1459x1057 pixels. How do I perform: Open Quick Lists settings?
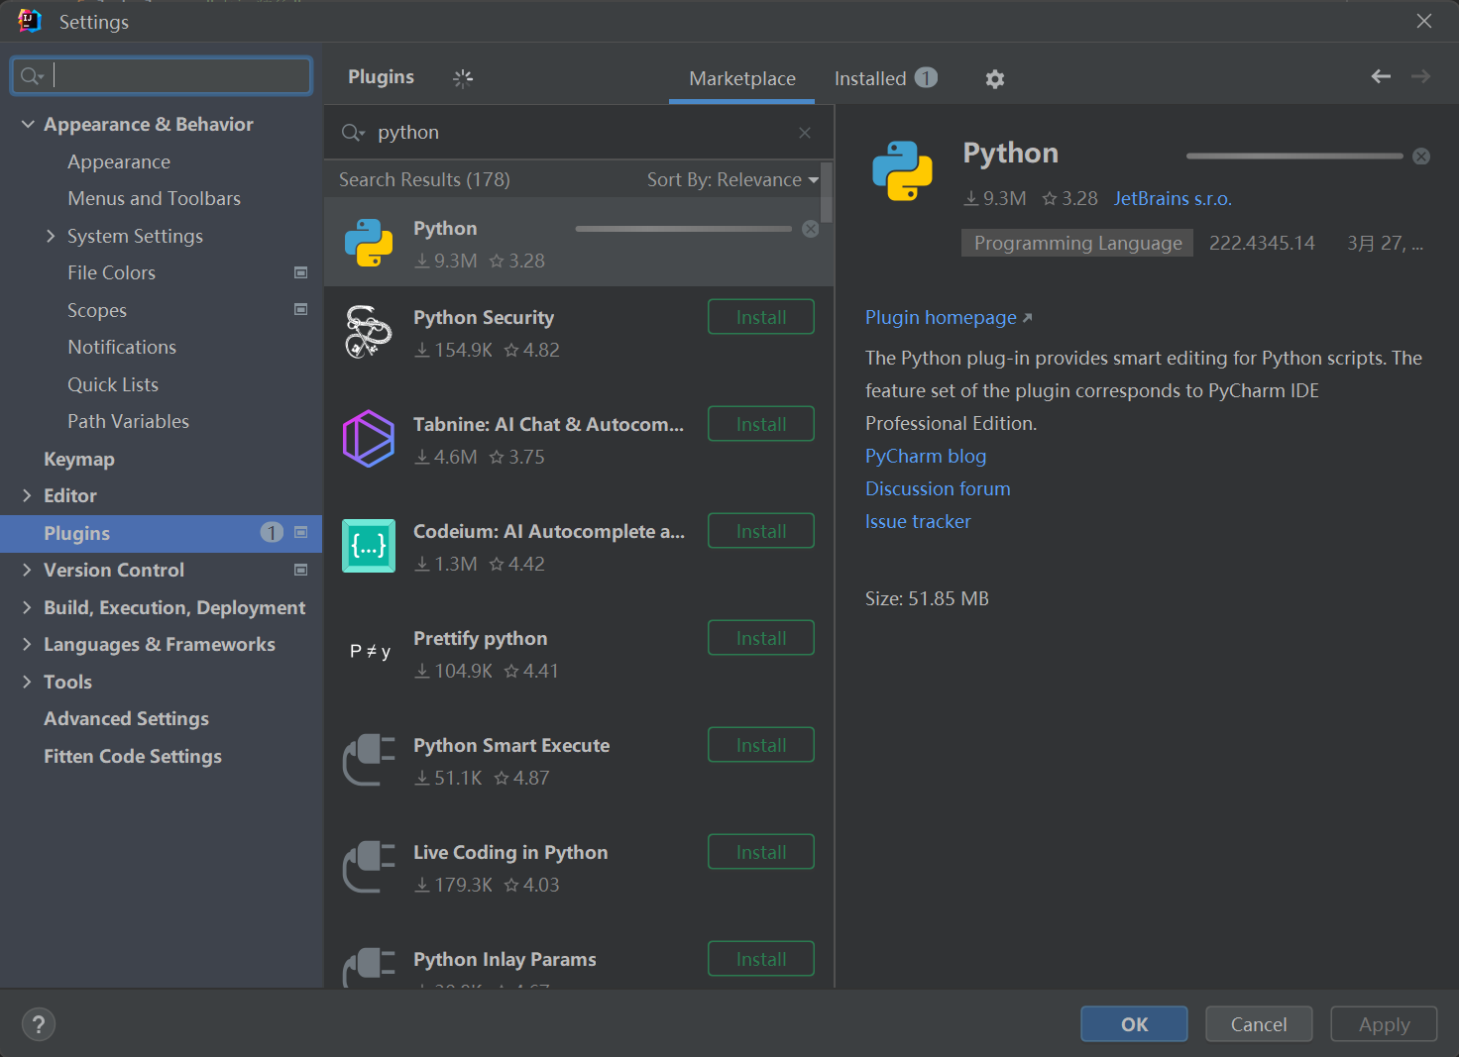(113, 384)
